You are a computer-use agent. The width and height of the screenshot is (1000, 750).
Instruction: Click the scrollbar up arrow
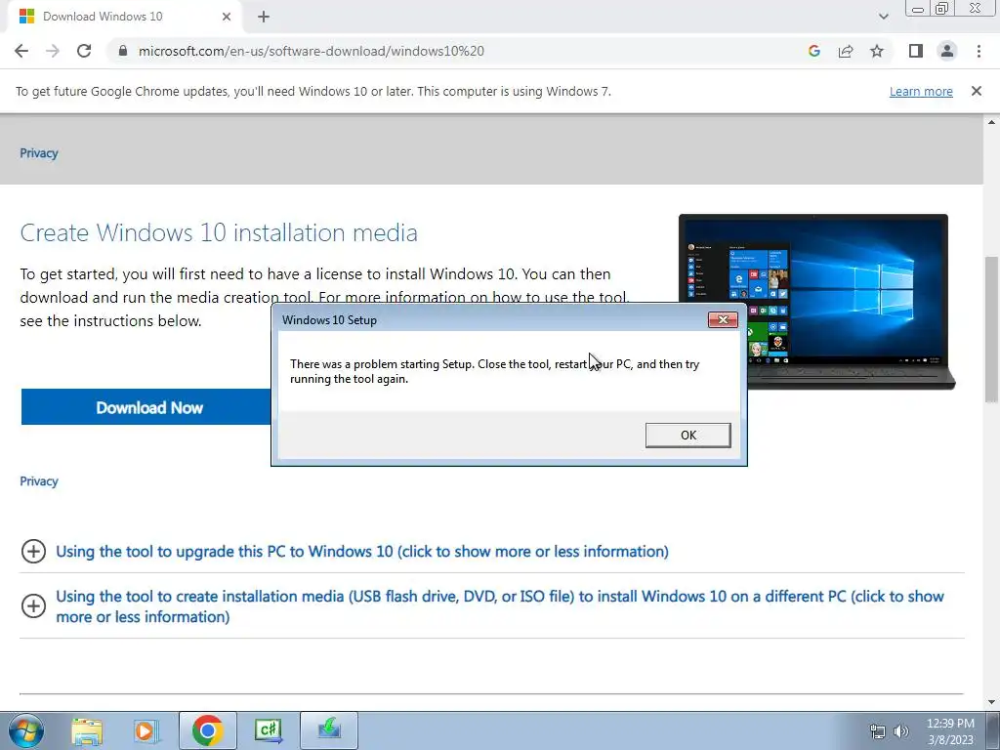coord(991,122)
